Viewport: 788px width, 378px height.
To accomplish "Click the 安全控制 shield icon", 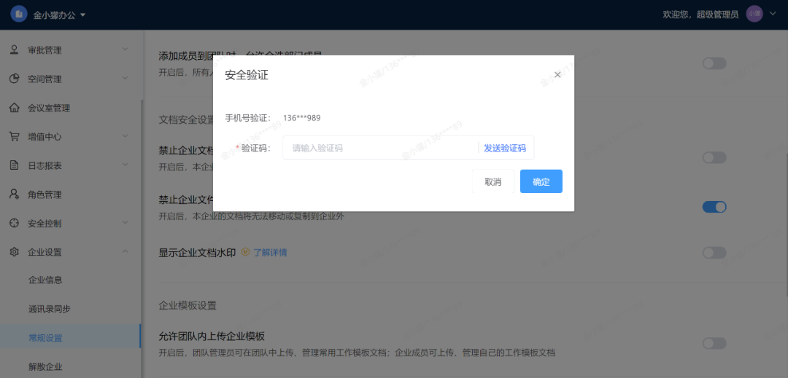I will pyautogui.click(x=14, y=223).
